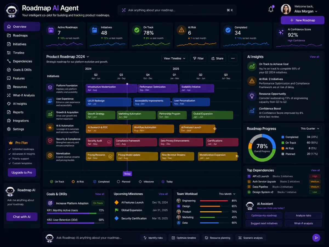Click Alex Morgan's profile avatar
The width and height of the screenshot is (329, 247).
(x=286, y=9)
